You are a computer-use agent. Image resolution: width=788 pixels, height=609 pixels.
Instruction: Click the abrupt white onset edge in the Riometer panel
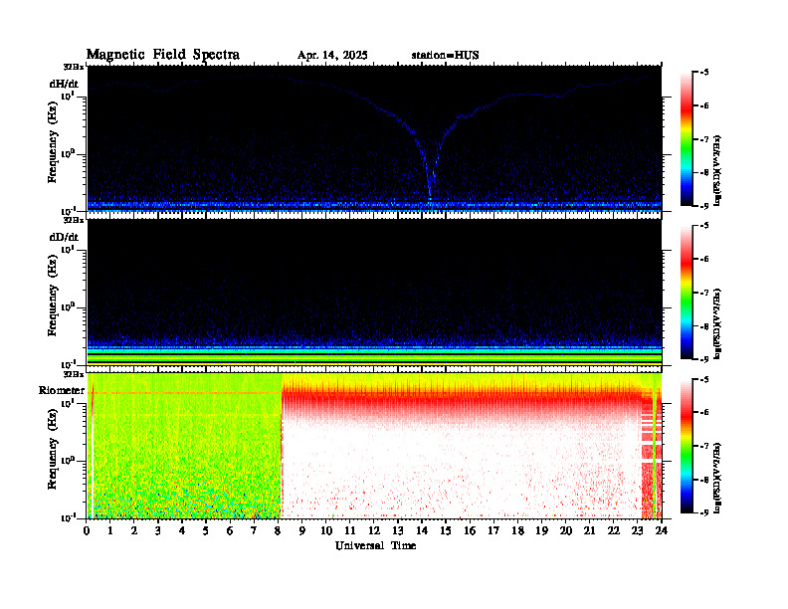282,446
